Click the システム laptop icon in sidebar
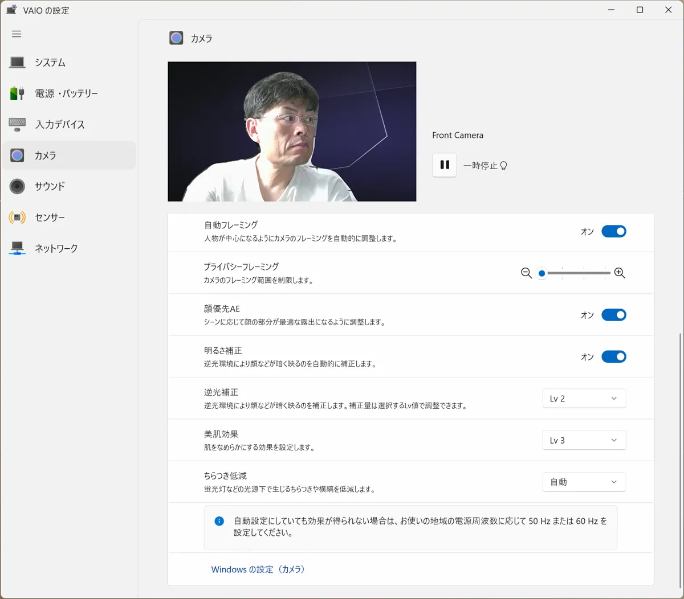 17,62
